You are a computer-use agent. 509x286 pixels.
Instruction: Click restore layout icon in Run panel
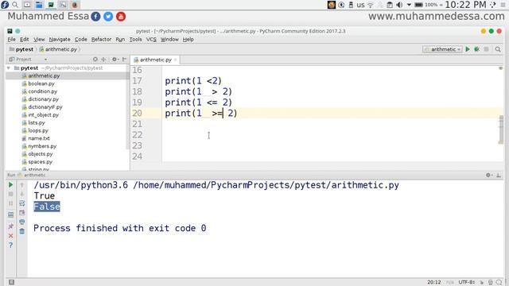point(10,214)
